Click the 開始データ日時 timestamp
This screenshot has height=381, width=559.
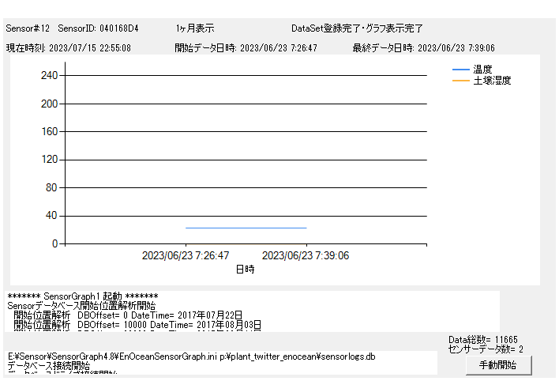tap(246, 48)
